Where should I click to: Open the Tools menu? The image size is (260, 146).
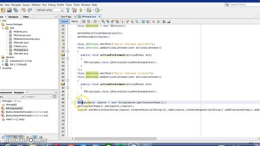(77, 5)
